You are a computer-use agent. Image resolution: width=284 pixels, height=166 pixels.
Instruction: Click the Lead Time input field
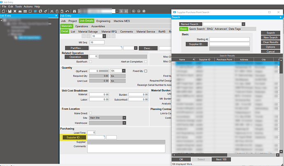tap(91, 133)
